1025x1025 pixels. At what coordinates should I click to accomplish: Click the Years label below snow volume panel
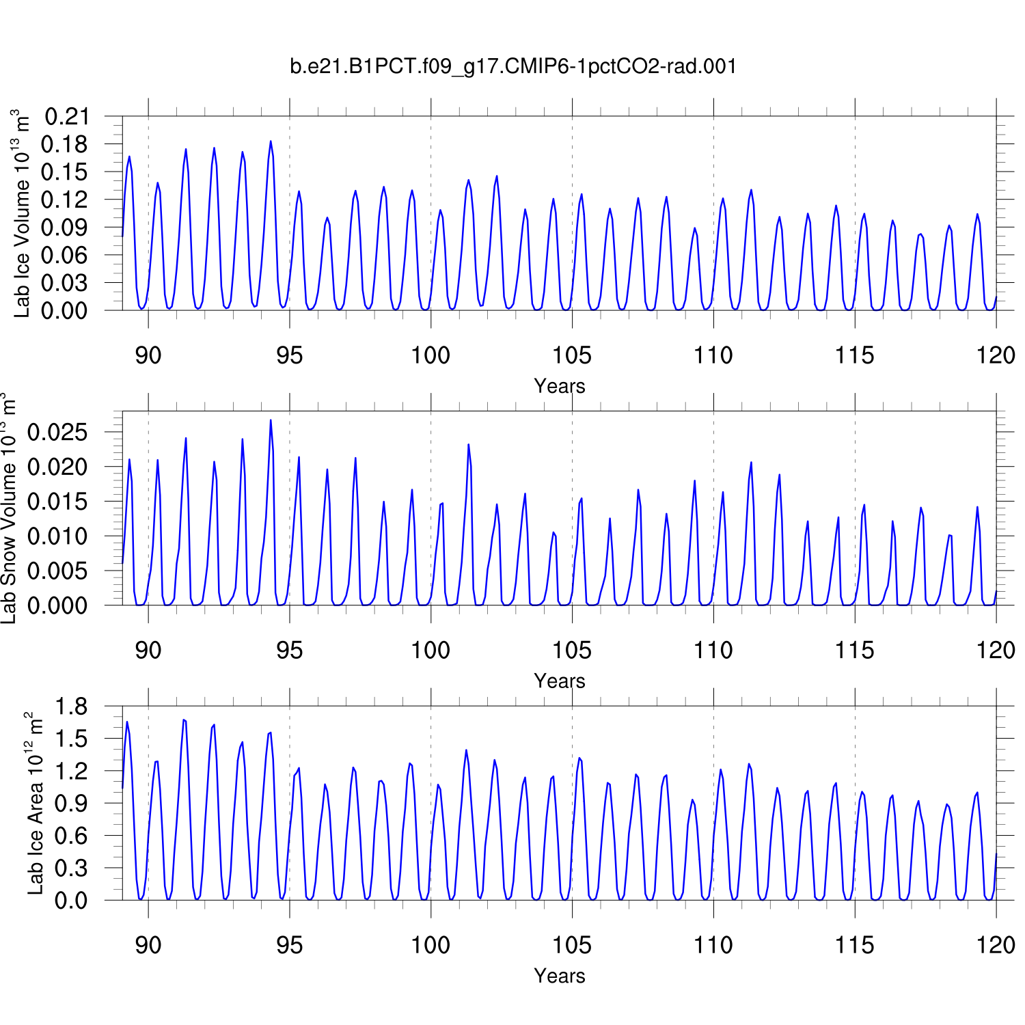click(x=559, y=681)
